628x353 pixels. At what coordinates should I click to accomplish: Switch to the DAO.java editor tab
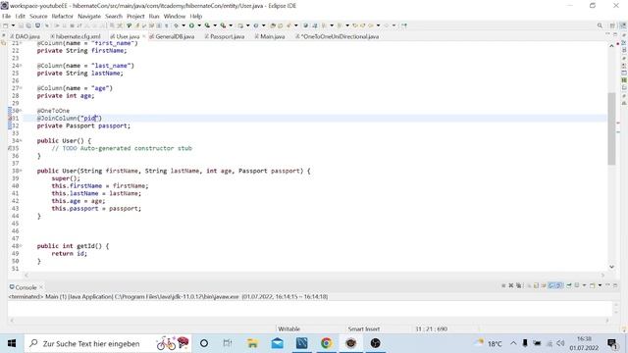pos(26,36)
